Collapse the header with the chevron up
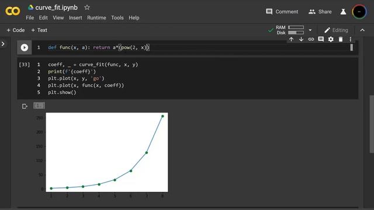The image size is (374, 210). click(362, 30)
